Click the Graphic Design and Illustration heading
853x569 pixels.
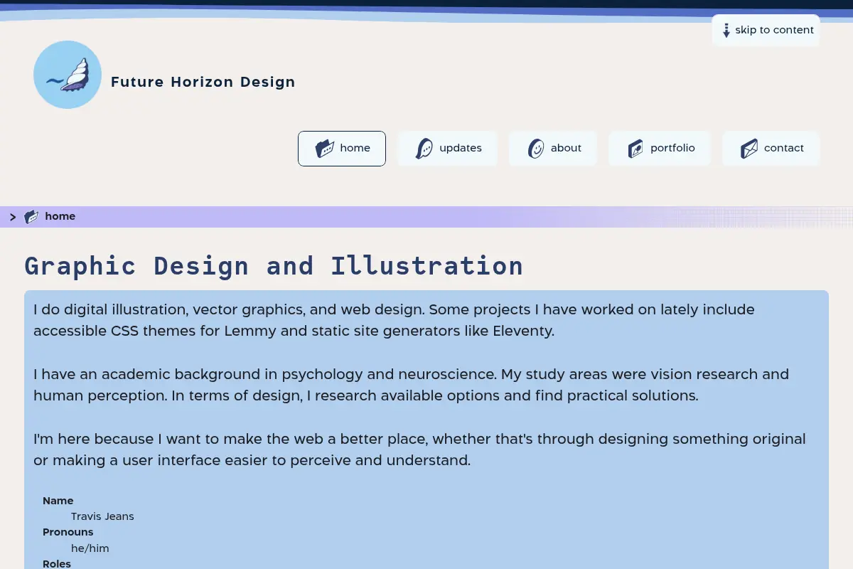[x=274, y=266]
